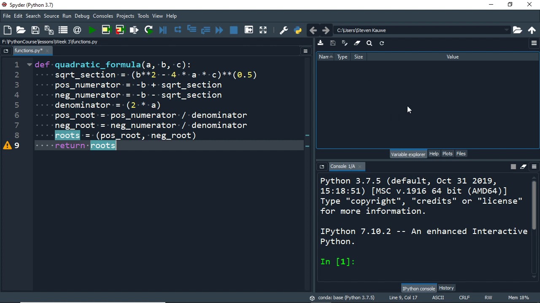The height and width of the screenshot is (303, 540).
Task: Click the conda environment status icon
Action: pyautogui.click(x=312, y=298)
